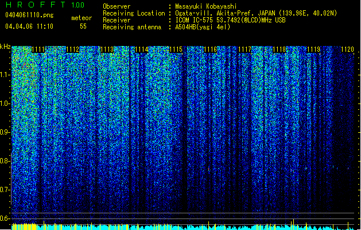Viewport: 361px width, 230px height.
Task: Click the 1.1 frequency axis label
Action: (5, 75)
